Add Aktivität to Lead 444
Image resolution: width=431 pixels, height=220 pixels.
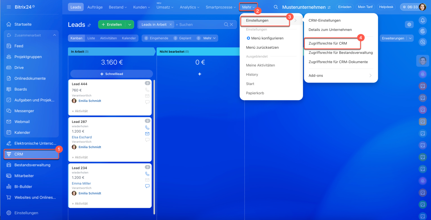pyautogui.click(x=80, y=111)
